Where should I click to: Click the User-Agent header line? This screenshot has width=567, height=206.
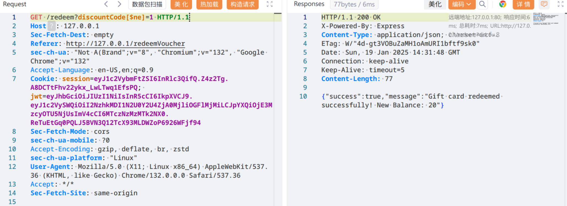(x=149, y=171)
